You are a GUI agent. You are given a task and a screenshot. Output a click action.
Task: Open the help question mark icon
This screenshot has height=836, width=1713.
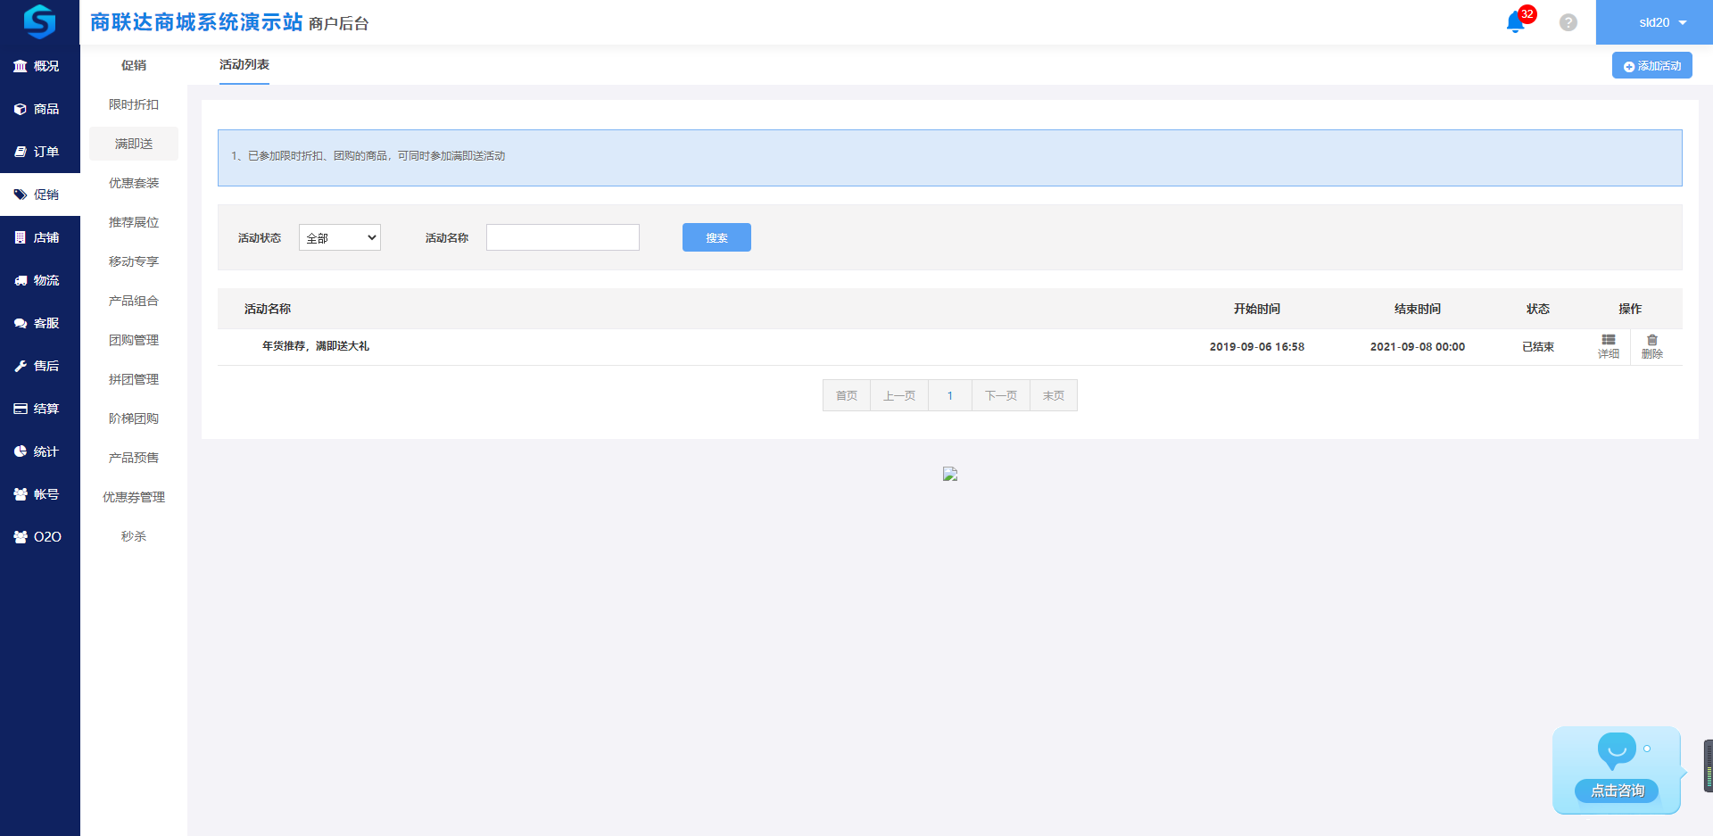[x=1568, y=22]
